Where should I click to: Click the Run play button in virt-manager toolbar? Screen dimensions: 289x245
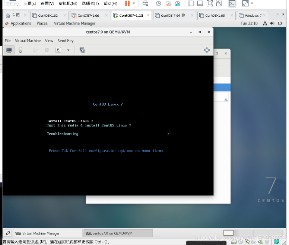click(x=35, y=50)
